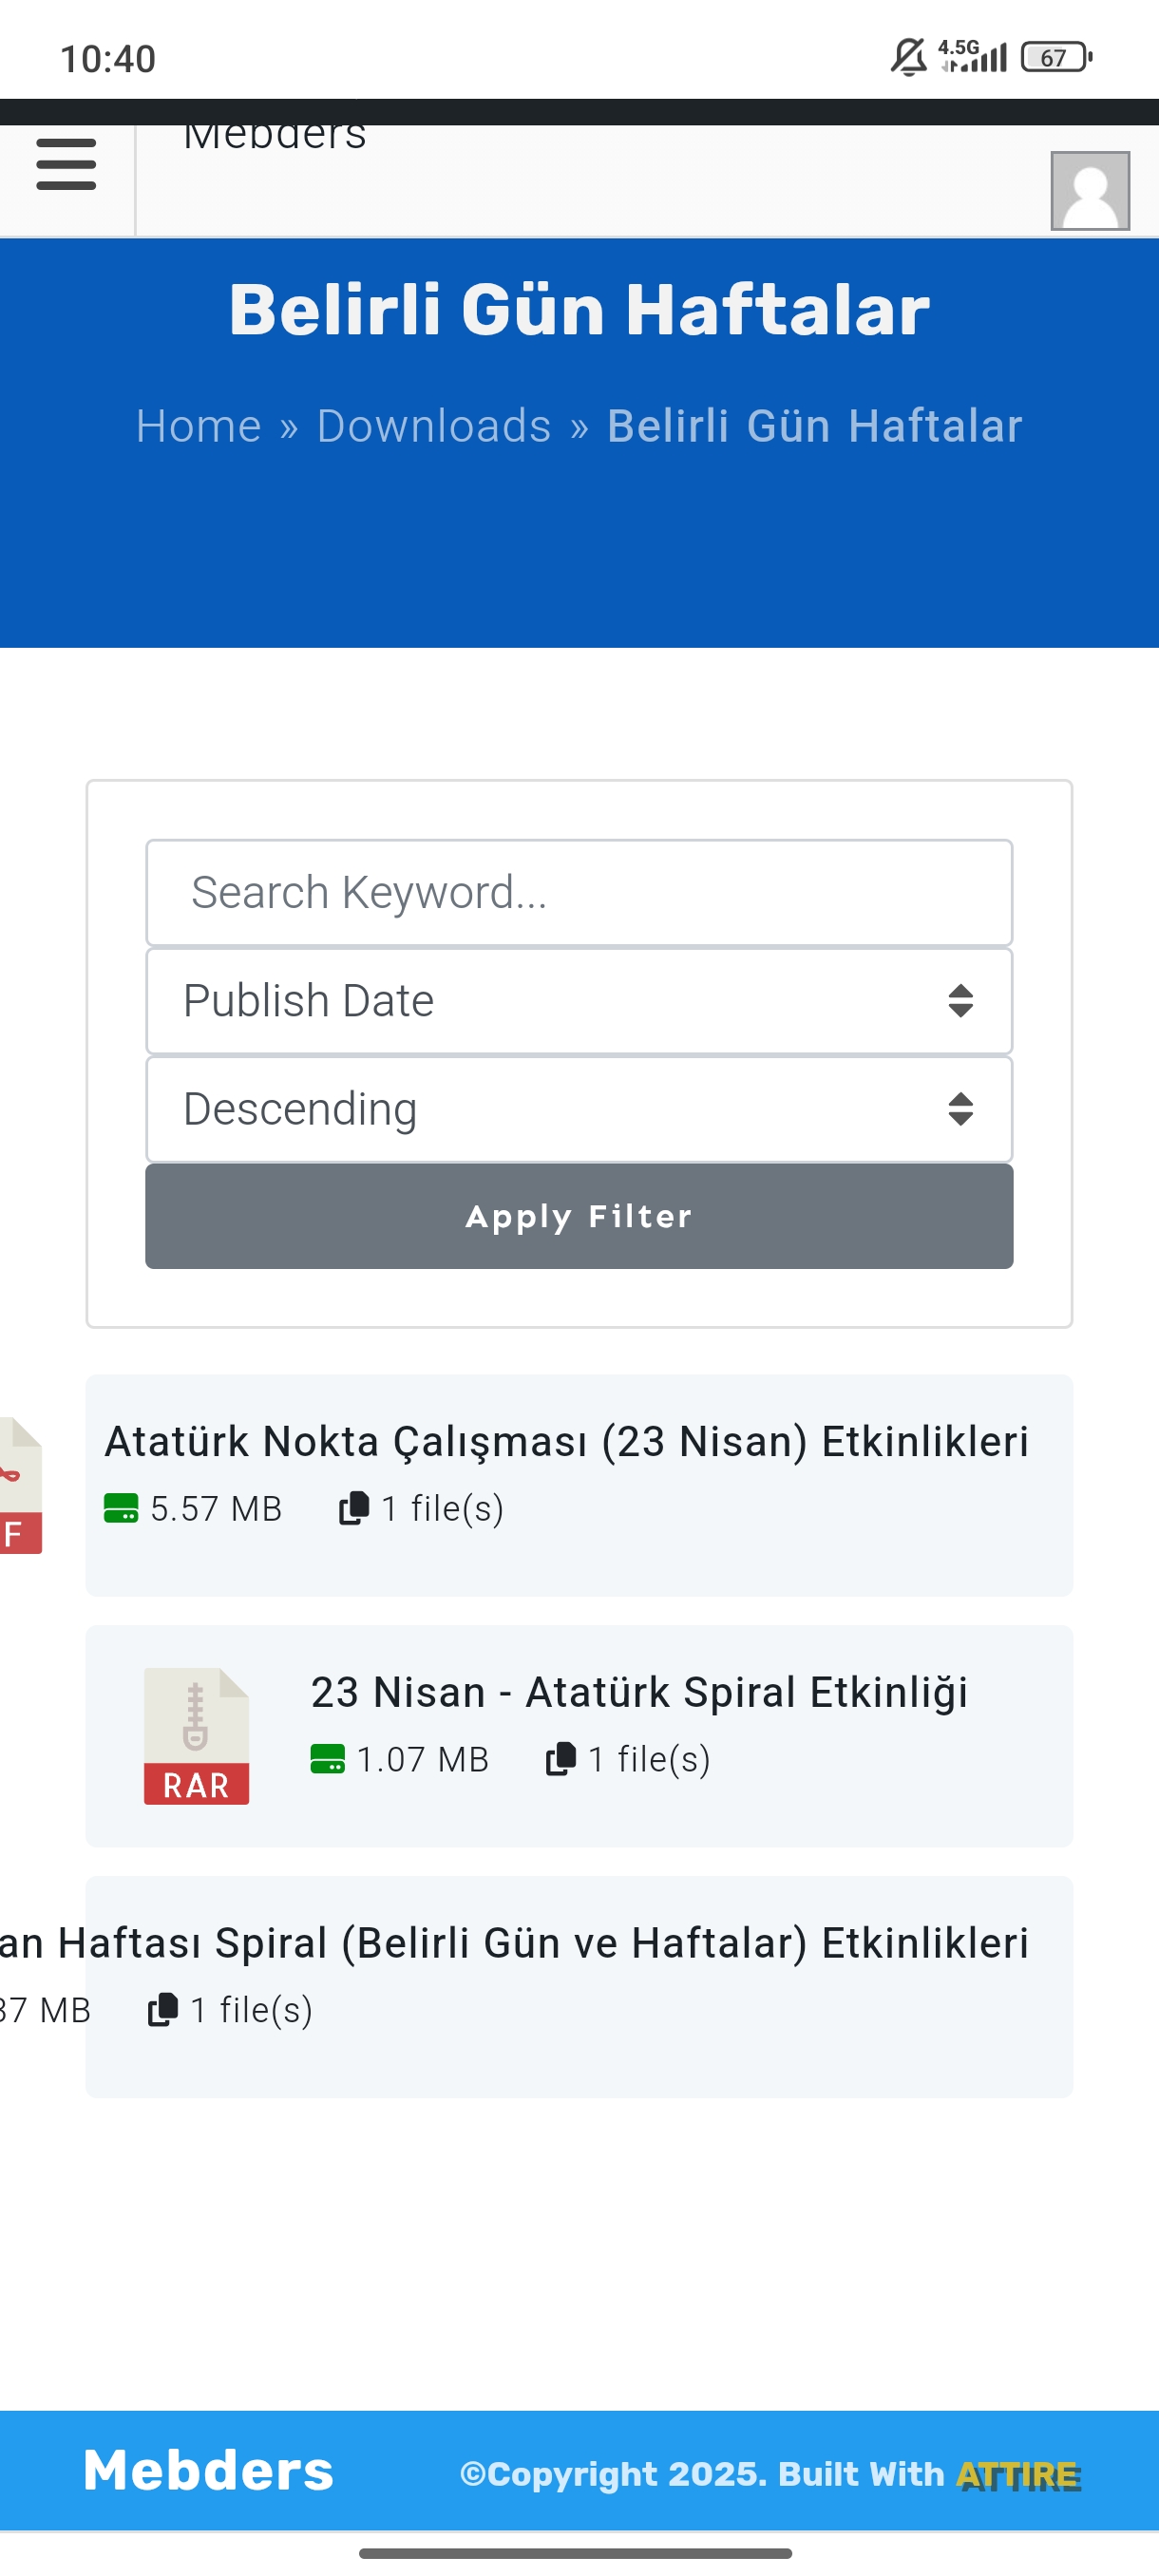Screen dimensions: 1159x2576
Task: Click the green size icon beside 5.57 MB
Action: click(121, 1508)
